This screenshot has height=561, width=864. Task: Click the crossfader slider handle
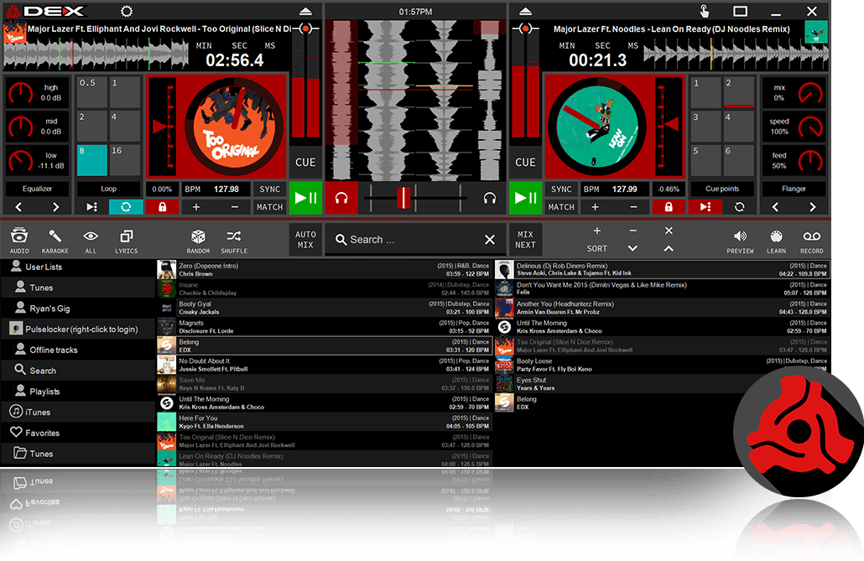[x=404, y=198]
